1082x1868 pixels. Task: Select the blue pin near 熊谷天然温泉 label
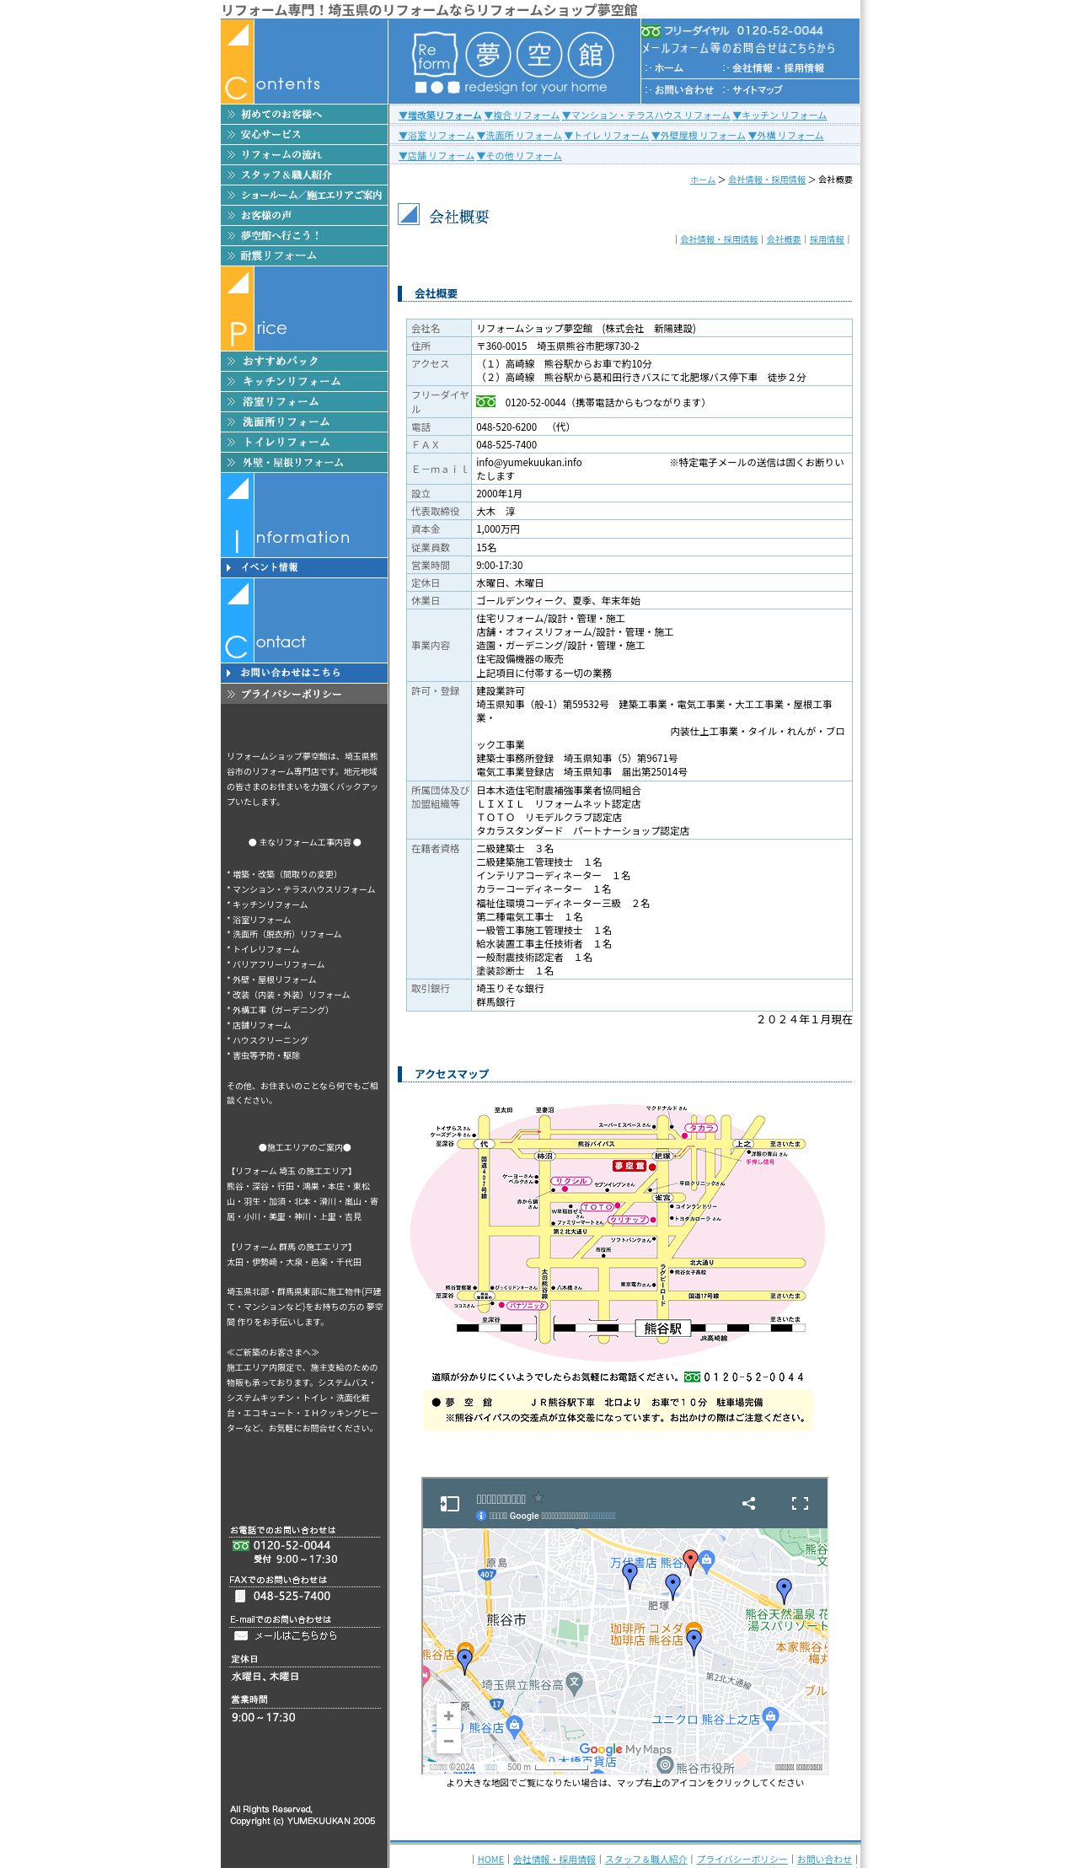[x=784, y=1590]
